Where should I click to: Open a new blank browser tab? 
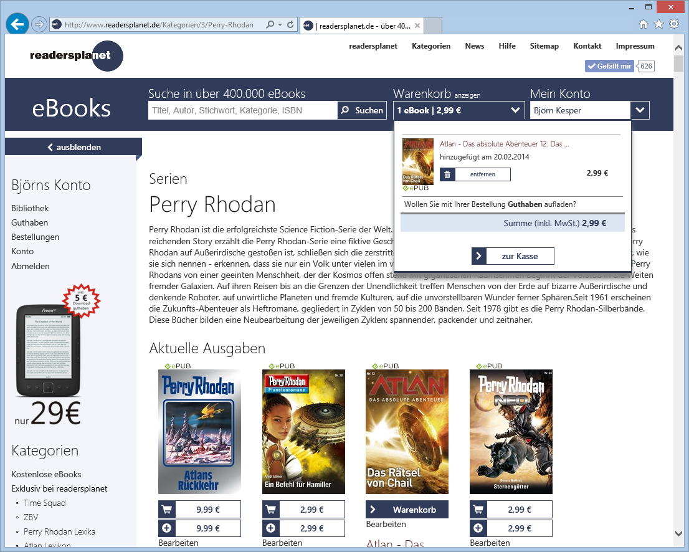433,26
